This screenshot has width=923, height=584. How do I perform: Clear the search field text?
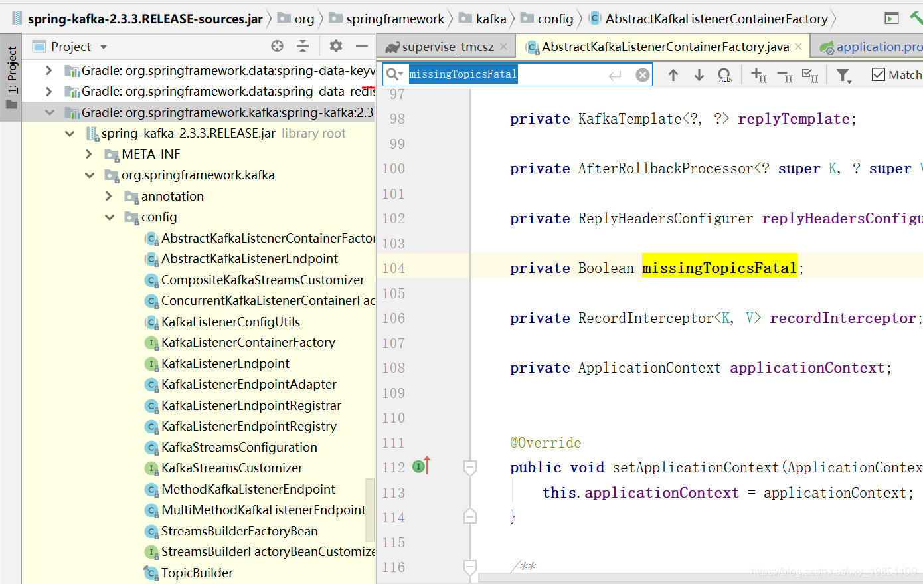tap(643, 75)
